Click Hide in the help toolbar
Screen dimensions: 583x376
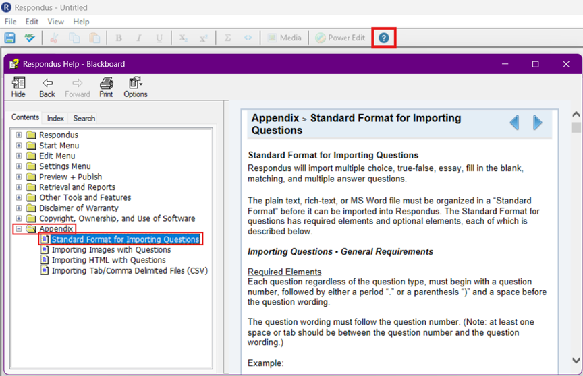point(18,87)
